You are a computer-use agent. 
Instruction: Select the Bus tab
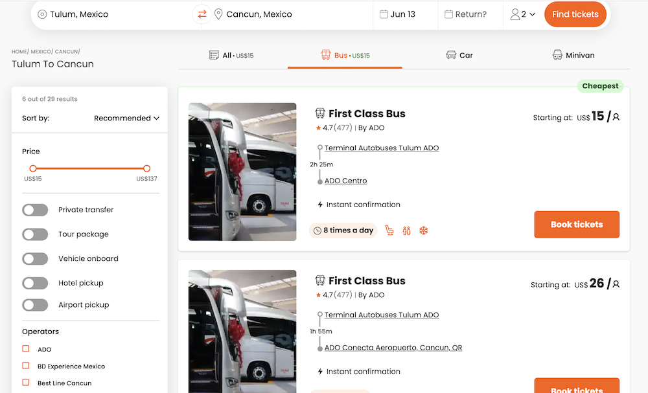coord(343,55)
